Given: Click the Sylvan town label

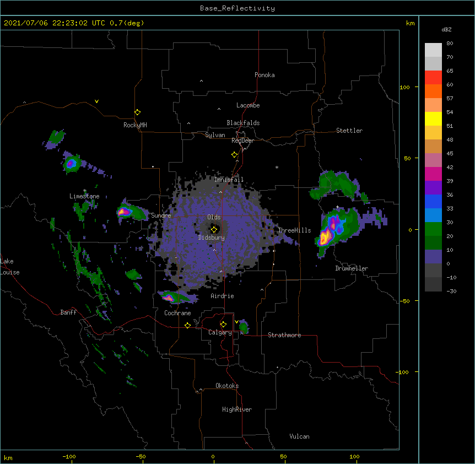Looking at the screenshot, I should point(215,135).
